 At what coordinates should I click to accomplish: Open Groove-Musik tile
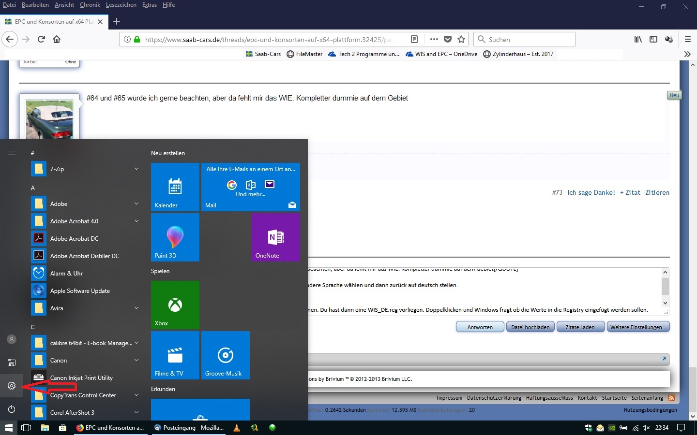pos(226,355)
